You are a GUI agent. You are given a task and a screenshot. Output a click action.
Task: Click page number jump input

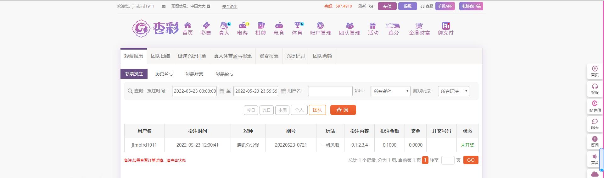pos(448,160)
